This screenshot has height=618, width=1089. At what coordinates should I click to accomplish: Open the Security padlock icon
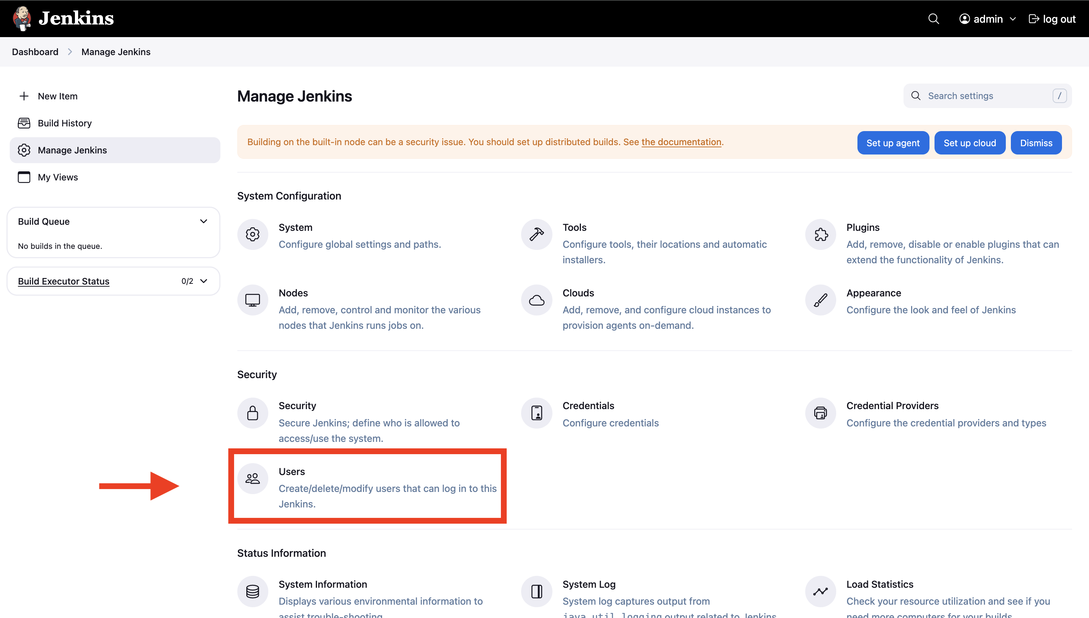pos(252,413)
